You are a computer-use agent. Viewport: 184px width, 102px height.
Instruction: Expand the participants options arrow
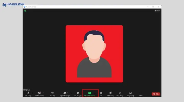pyautogui.click(x=71, y=93)
